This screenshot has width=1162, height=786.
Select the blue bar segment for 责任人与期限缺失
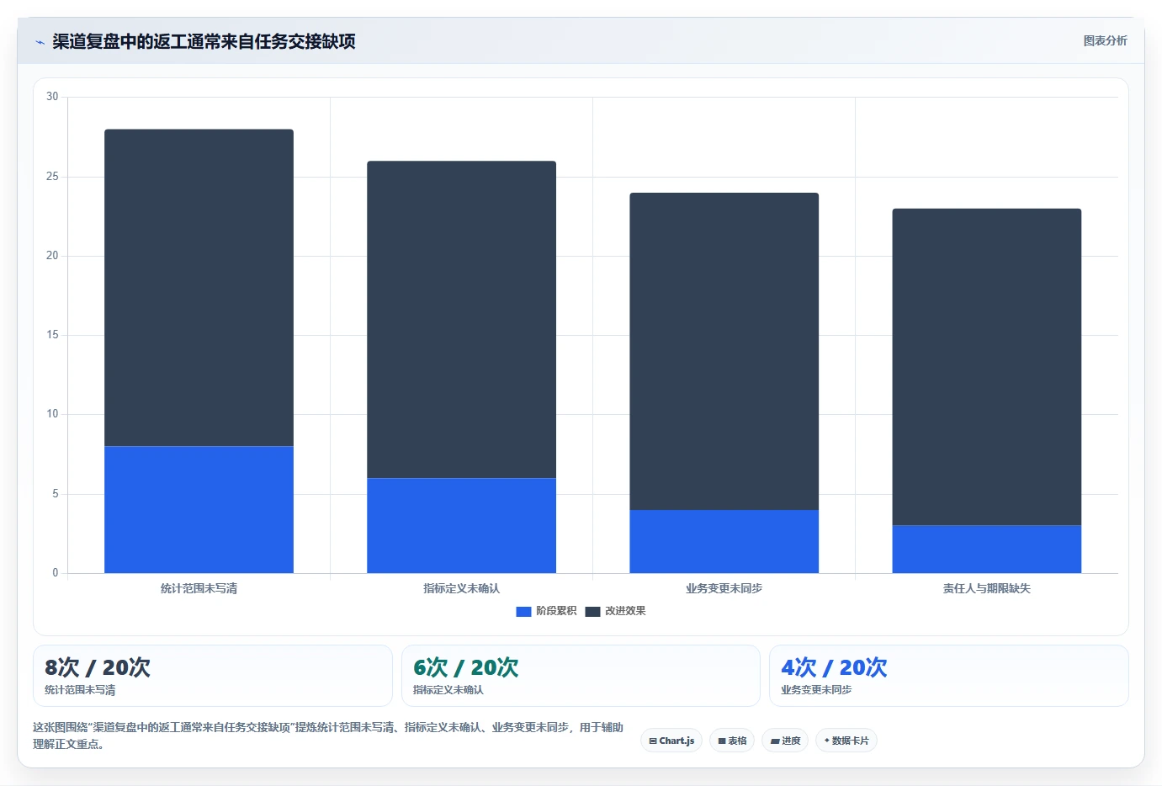986,550
